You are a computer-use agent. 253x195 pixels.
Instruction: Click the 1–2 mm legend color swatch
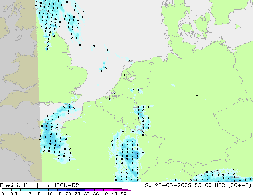pos(25,190)
